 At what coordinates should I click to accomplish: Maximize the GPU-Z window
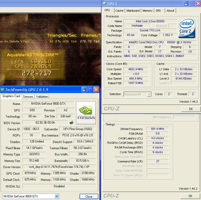(x=90, y=90)
